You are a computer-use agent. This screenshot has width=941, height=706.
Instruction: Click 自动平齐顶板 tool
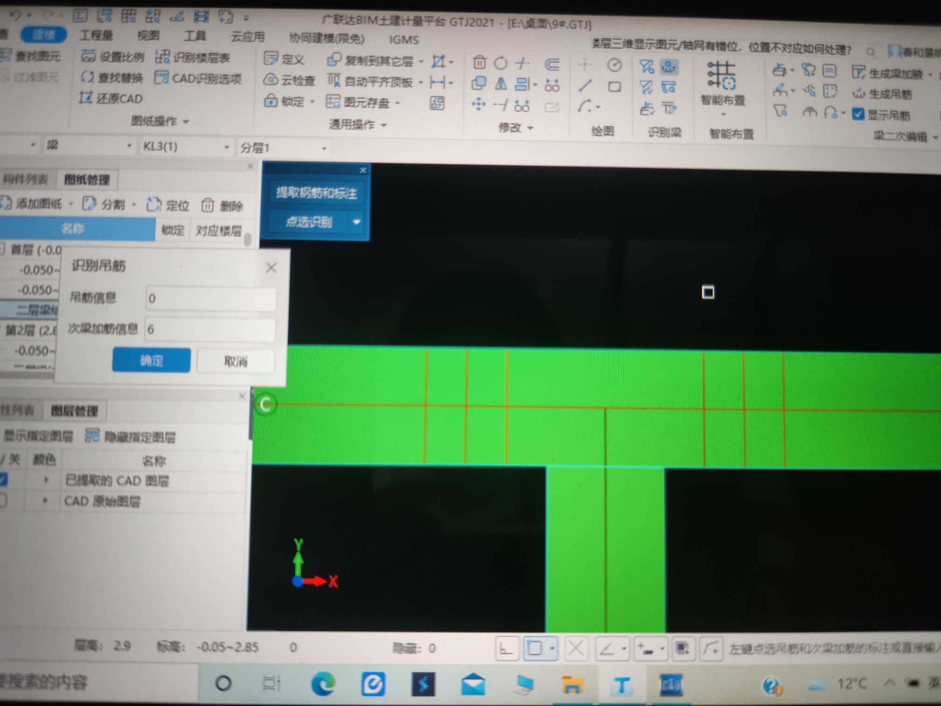371,82
